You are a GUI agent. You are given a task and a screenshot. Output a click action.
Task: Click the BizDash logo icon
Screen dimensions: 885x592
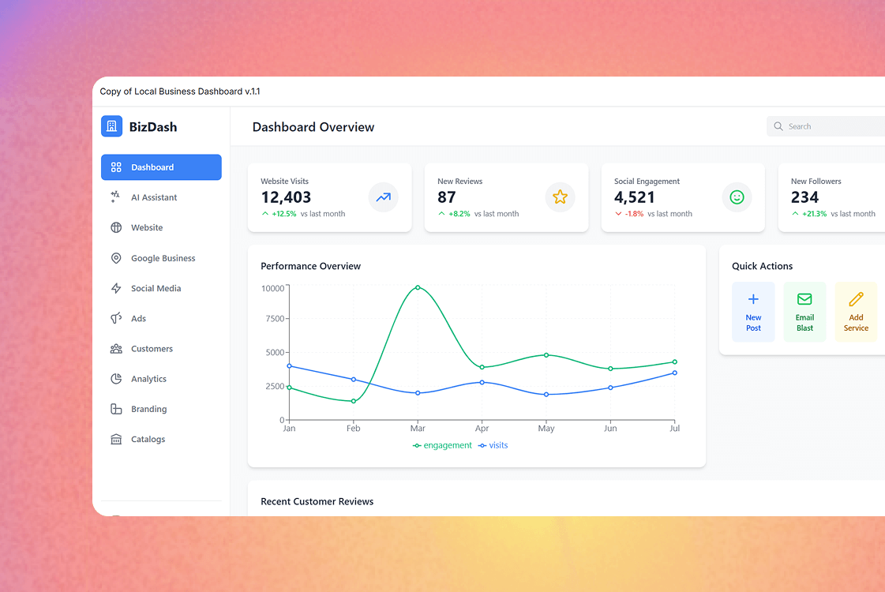point(111,126)
